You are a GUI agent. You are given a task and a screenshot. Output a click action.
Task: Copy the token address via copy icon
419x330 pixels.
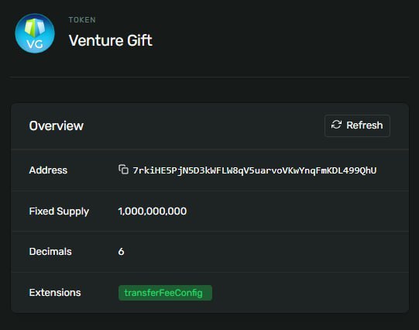(x=123, y=170)
